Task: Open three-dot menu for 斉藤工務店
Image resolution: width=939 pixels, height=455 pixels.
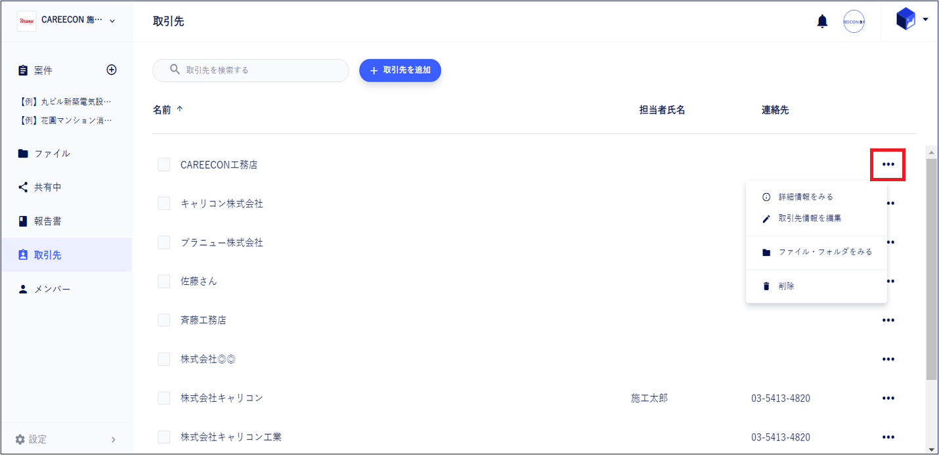Action: pyautogui.click(x=888, y=320)
